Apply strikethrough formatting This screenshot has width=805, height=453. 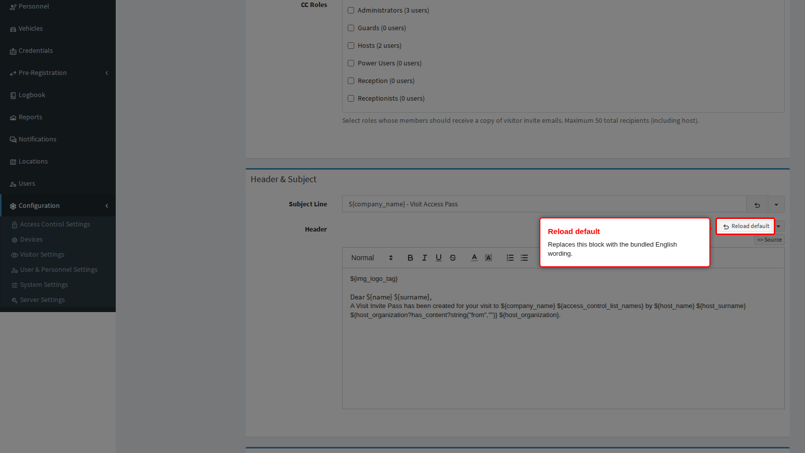[453, 258]
